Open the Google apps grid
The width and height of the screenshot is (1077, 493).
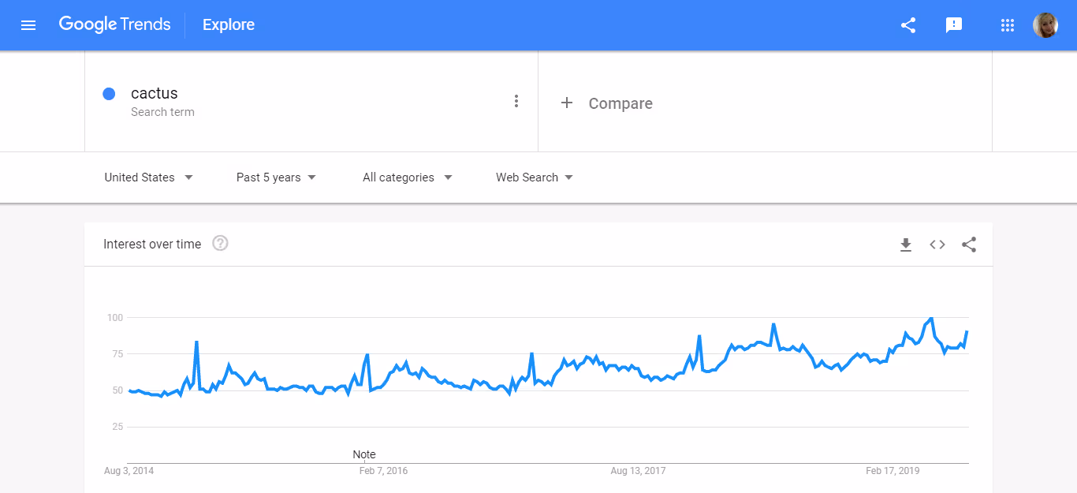(x=1007, y=24)
